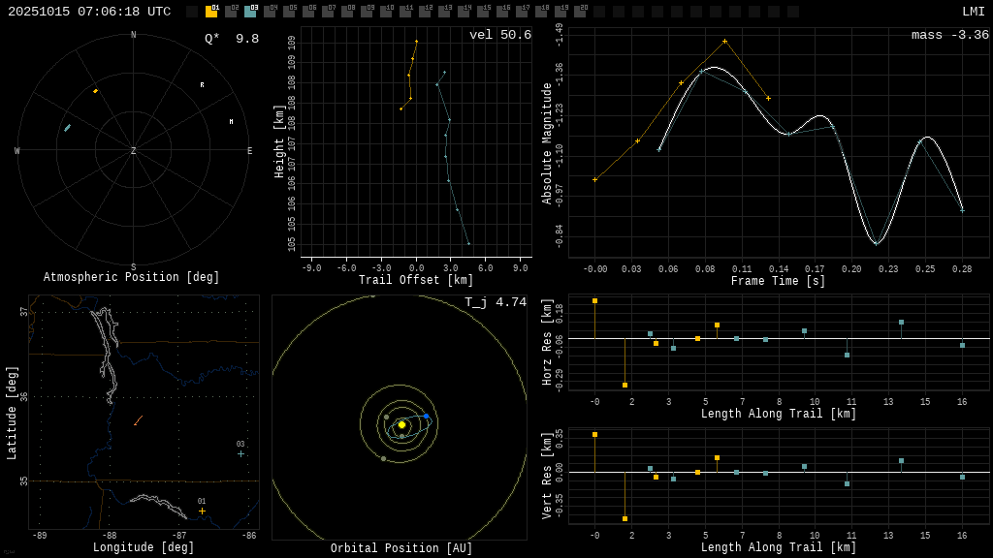Click the orange station 01 indicator box
This screenshot has height=558, width=993.
point(211,12)
